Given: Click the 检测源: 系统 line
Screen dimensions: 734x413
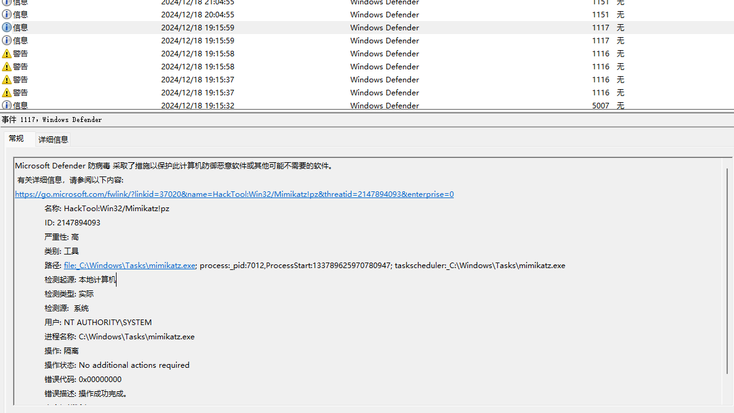Looking at the screenshot, I should pyautogui.click(x=66, y=308).
